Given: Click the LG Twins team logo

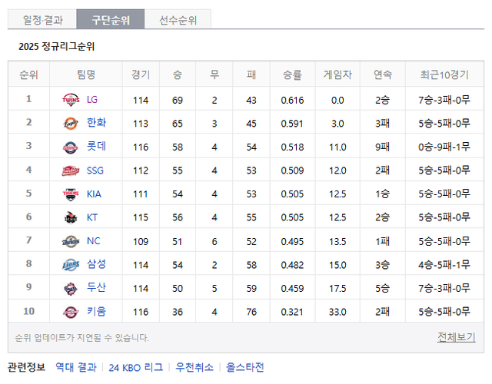Looking at the screenshot, I should tap(71, 100).
